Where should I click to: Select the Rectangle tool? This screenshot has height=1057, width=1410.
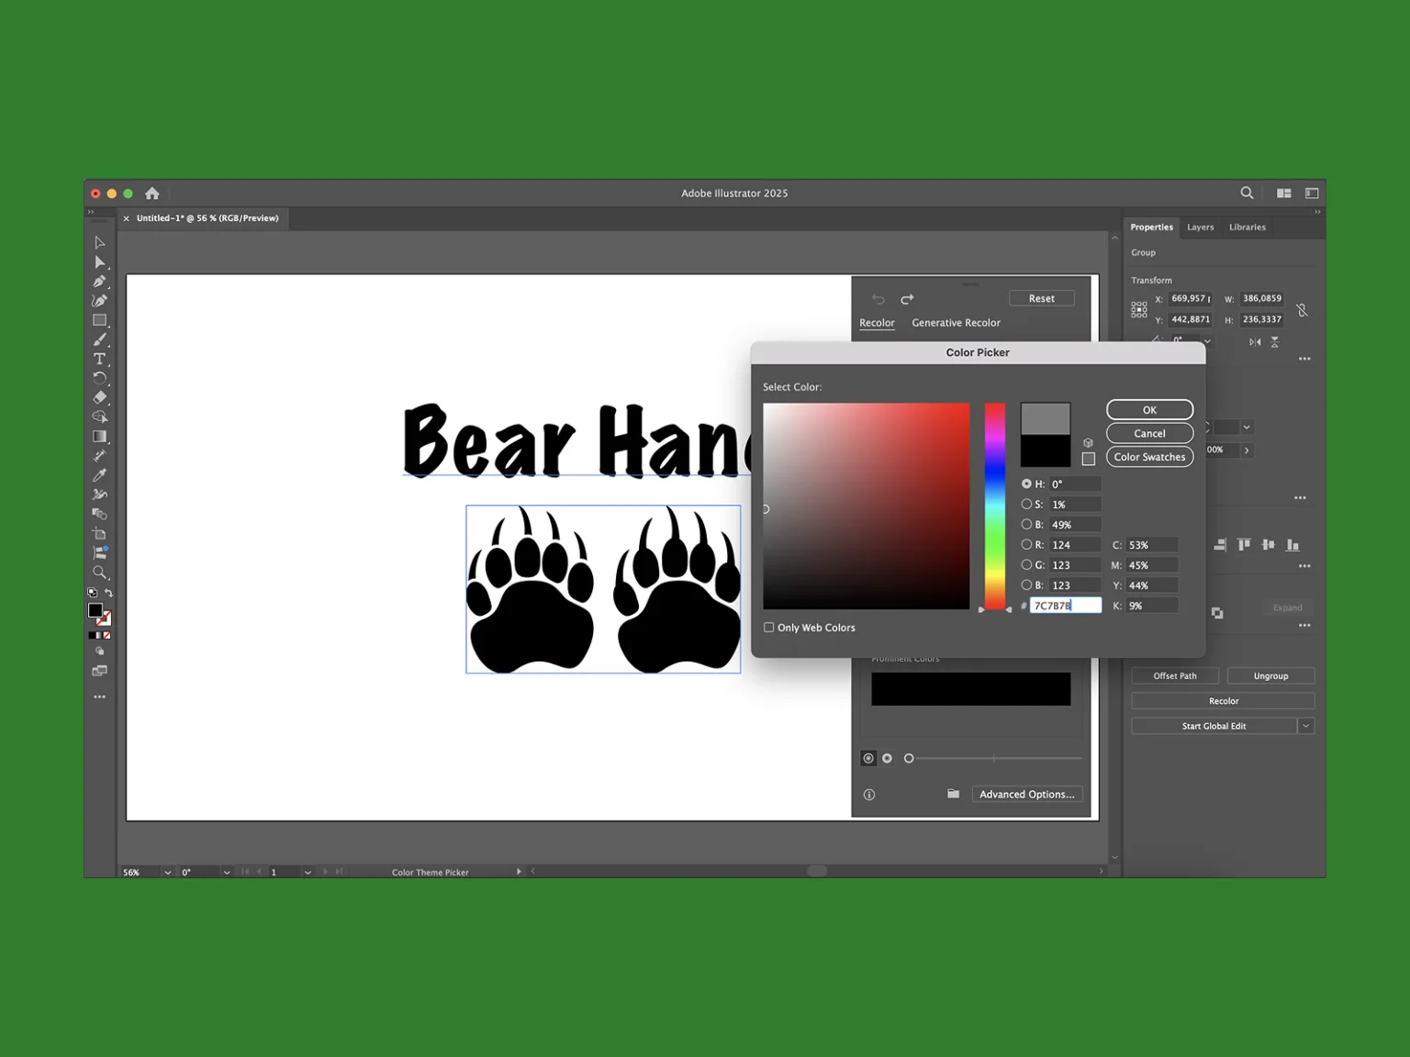click(101, 319)
